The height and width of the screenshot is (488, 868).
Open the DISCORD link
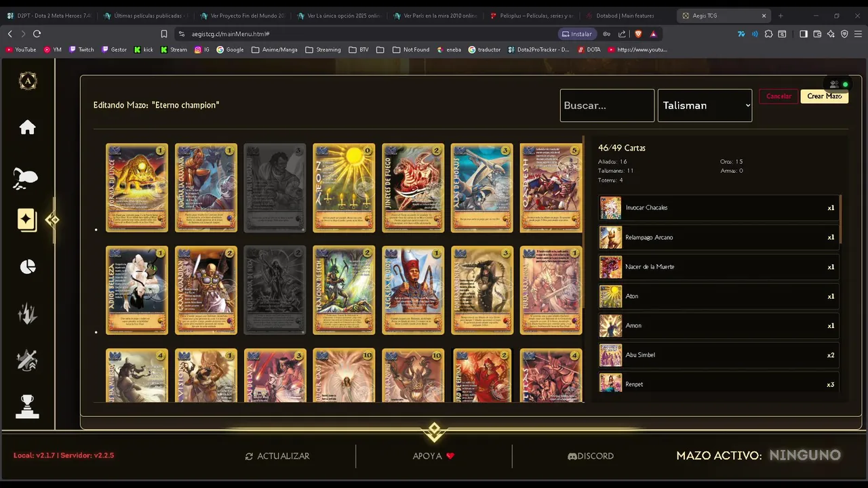[x=591, y=456]
